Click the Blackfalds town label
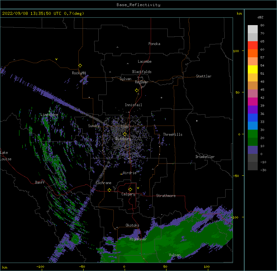 pos(142,72)
